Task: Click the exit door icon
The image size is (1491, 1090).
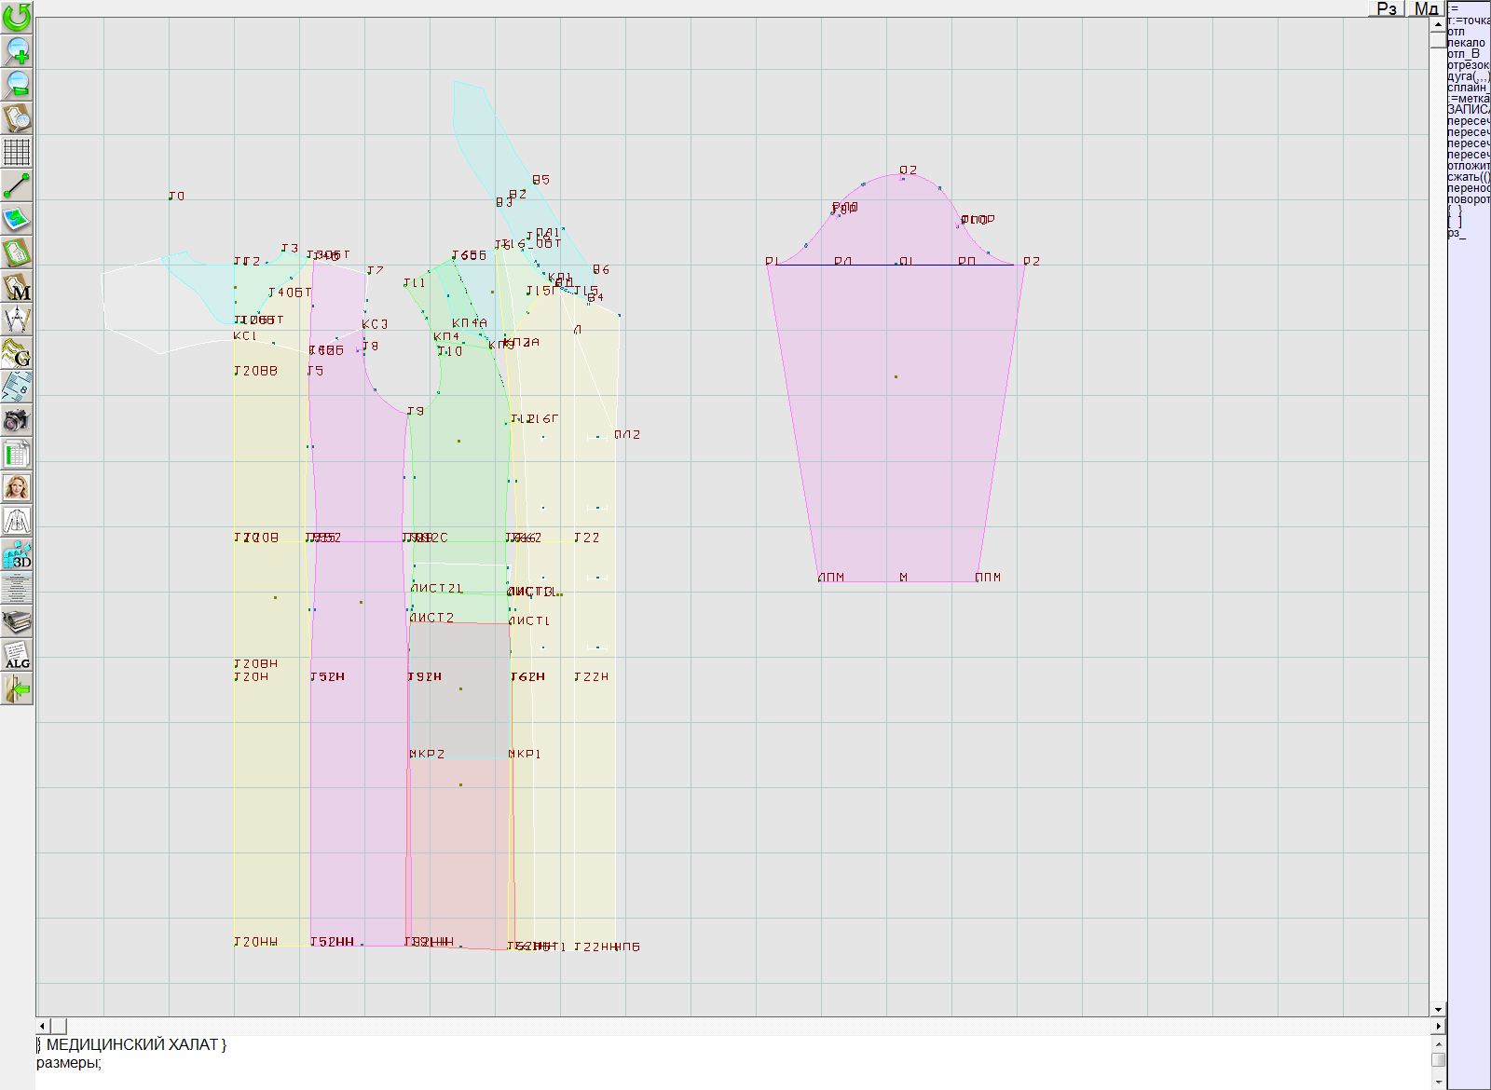Action: pyautogui.click(x=17, y=688)
